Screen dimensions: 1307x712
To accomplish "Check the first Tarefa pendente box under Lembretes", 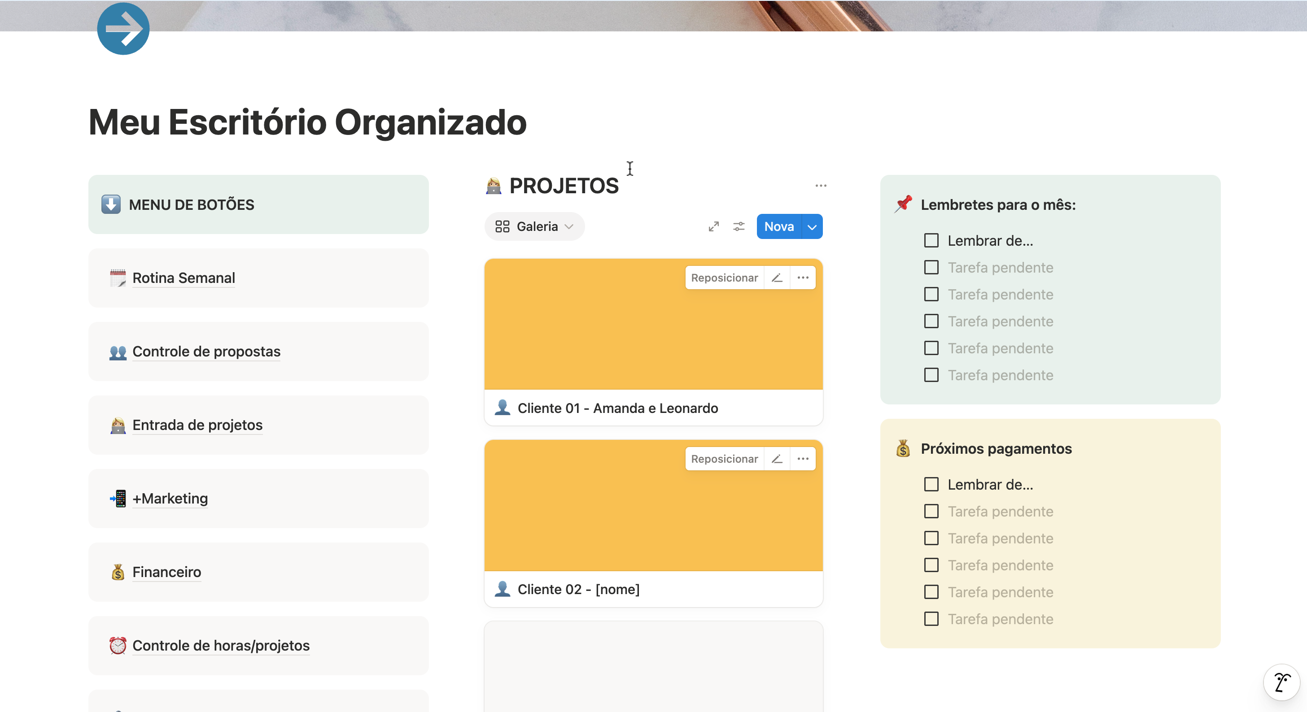I will 931,267.
